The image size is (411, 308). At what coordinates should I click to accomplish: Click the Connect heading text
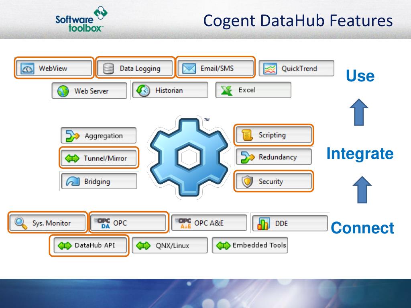tap(362, 228)
